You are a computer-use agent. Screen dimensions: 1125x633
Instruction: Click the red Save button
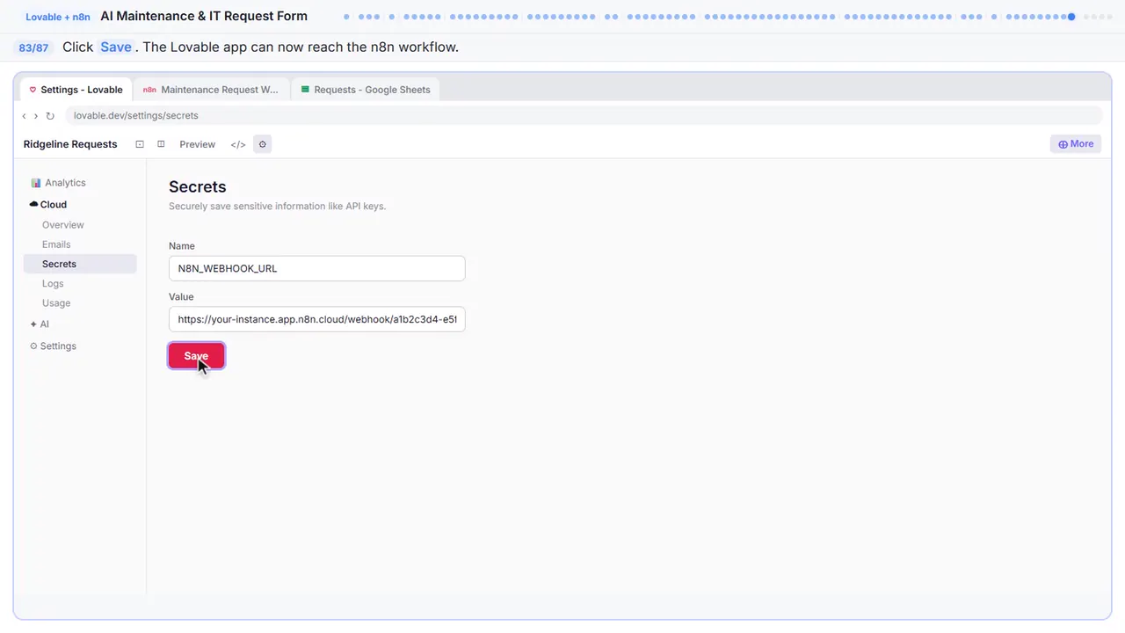click(x=196, y=356)
